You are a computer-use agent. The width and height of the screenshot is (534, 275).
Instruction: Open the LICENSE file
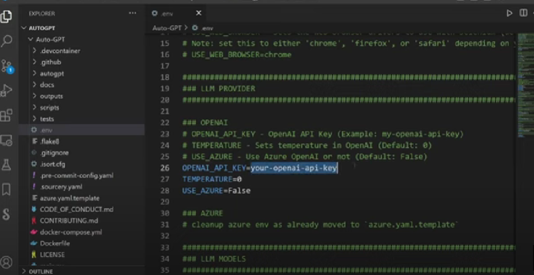click(52, 254)
